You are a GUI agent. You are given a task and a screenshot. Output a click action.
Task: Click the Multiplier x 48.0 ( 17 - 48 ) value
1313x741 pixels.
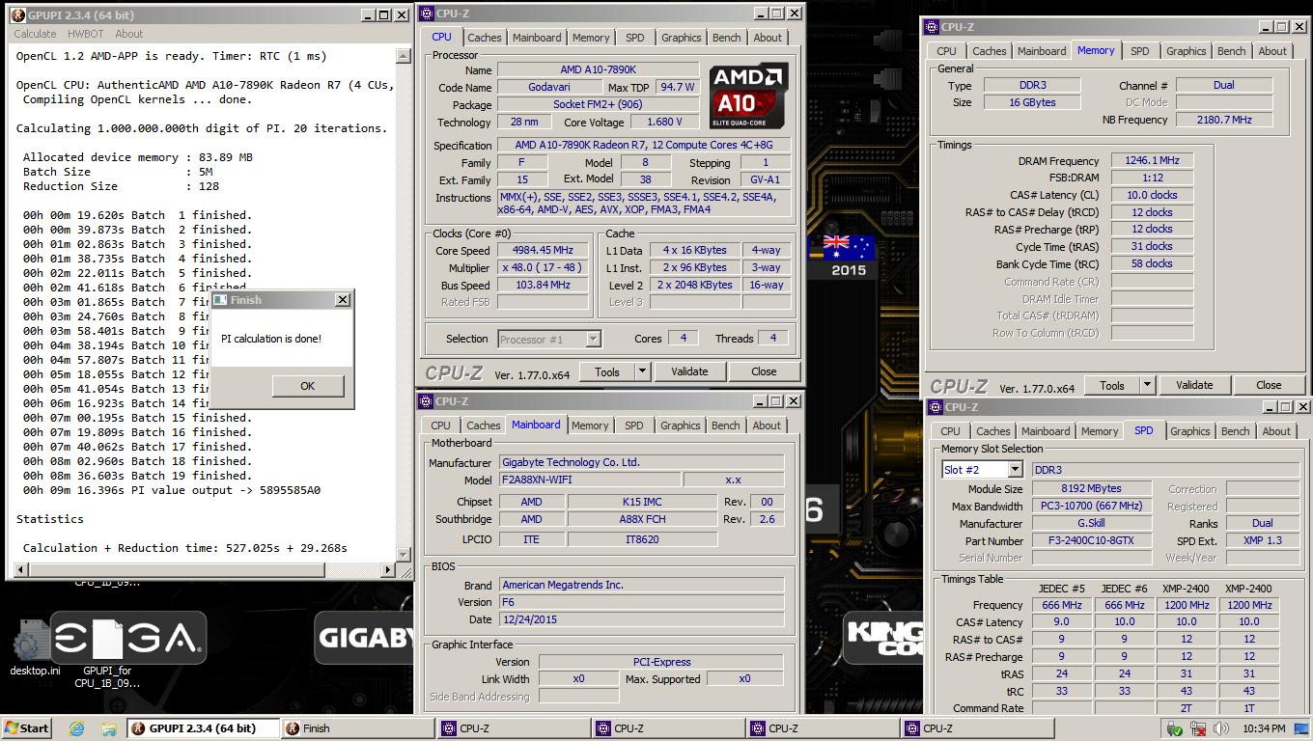(x=544, y=268)
